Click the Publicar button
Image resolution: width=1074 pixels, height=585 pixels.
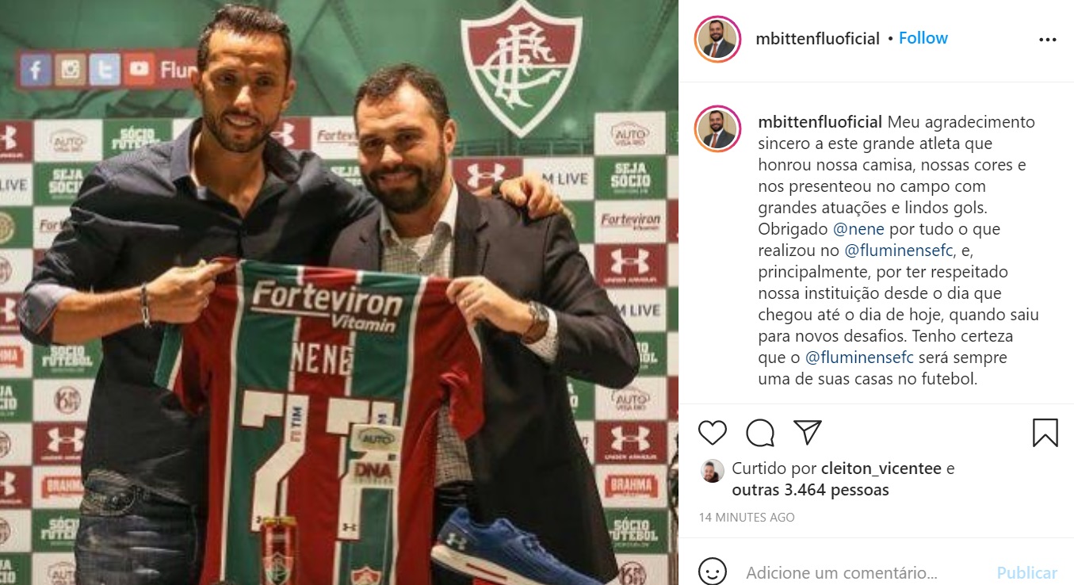1026,572
